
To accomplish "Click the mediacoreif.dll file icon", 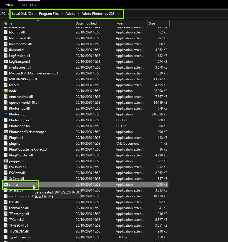I will point(6,67).
